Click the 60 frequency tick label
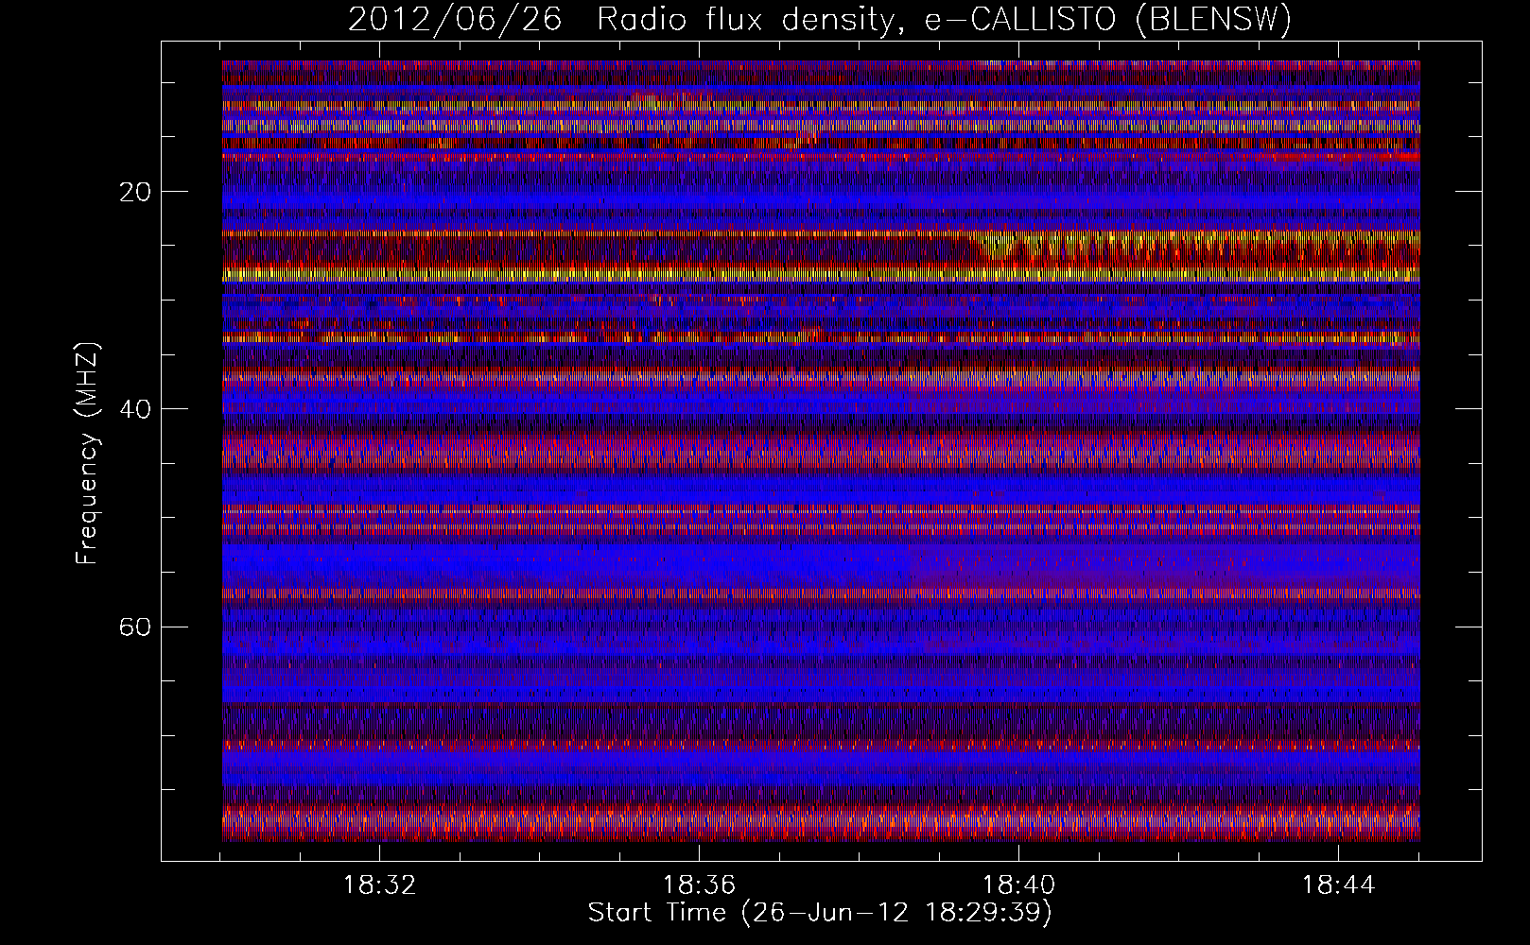 (135, 627)
